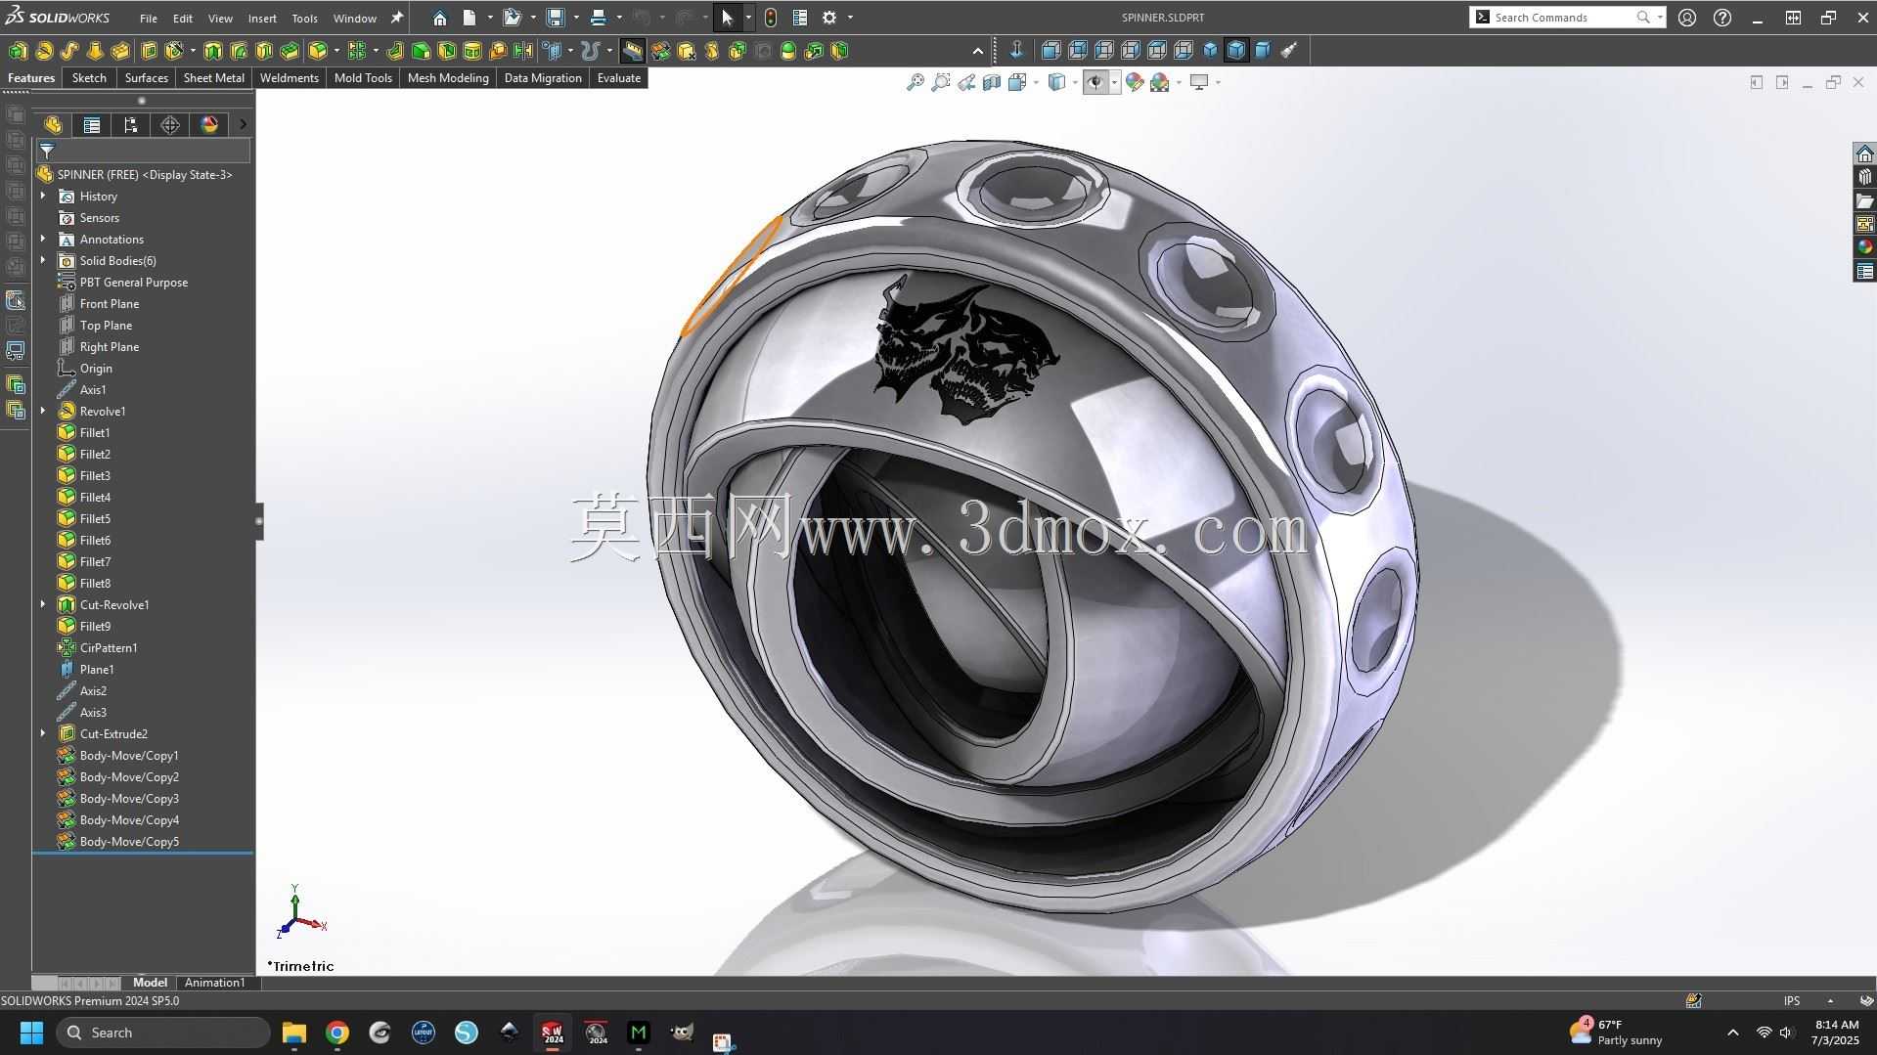
Task: Select the Fillet tool
Action: [x=317, y=51]
